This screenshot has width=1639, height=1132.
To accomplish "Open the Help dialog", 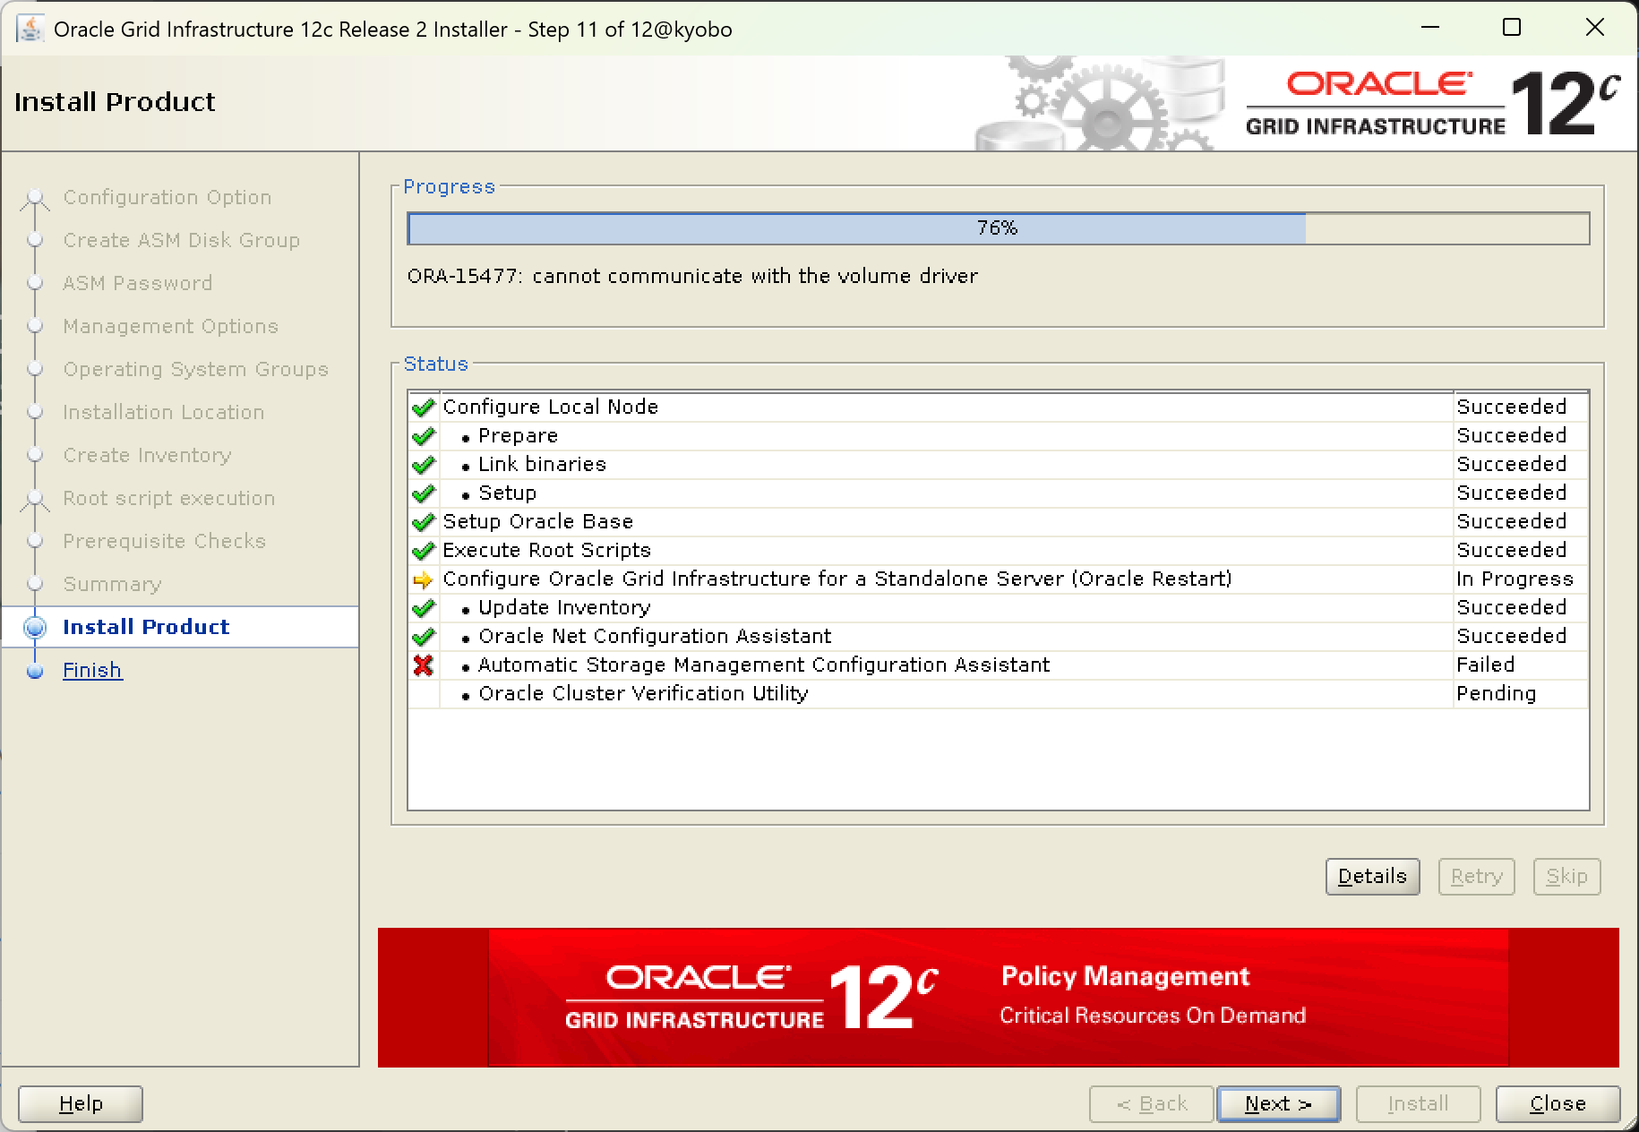I will coord(81,1103).
